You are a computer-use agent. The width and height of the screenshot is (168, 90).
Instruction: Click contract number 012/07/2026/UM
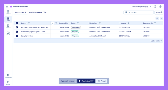[x=125, y=32]
